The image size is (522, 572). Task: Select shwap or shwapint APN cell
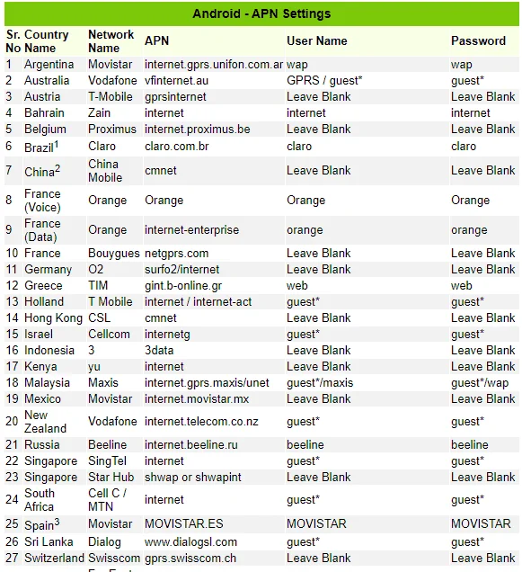[193, 478]
